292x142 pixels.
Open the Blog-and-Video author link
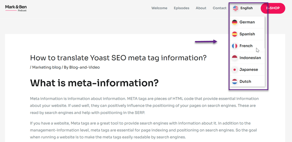(x=84, y=67)
